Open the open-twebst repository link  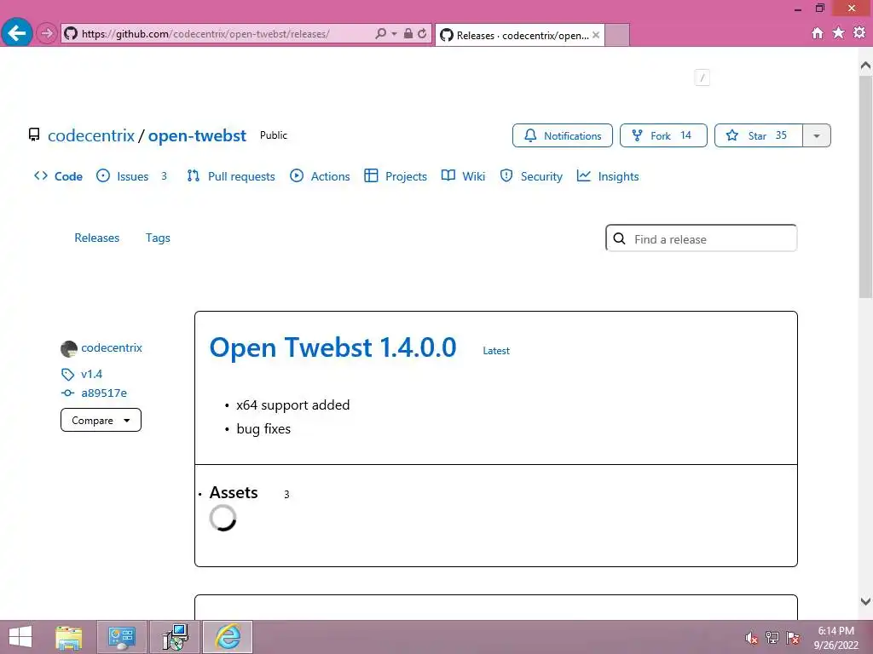point(197,135)
